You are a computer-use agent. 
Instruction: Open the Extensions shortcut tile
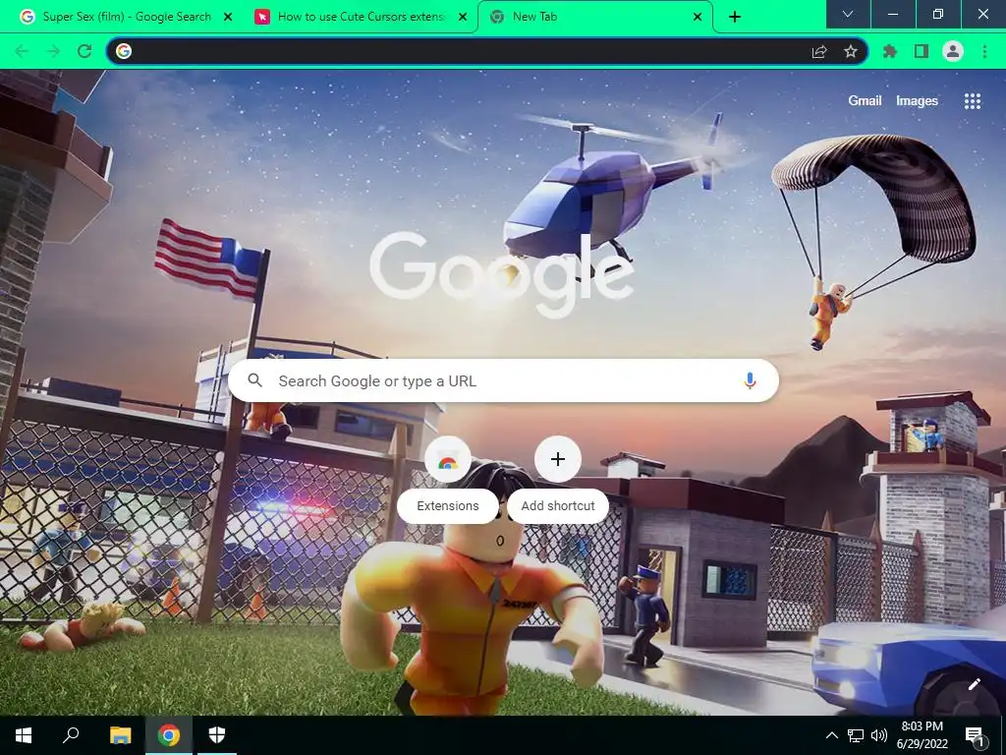(x=448, y=459)
